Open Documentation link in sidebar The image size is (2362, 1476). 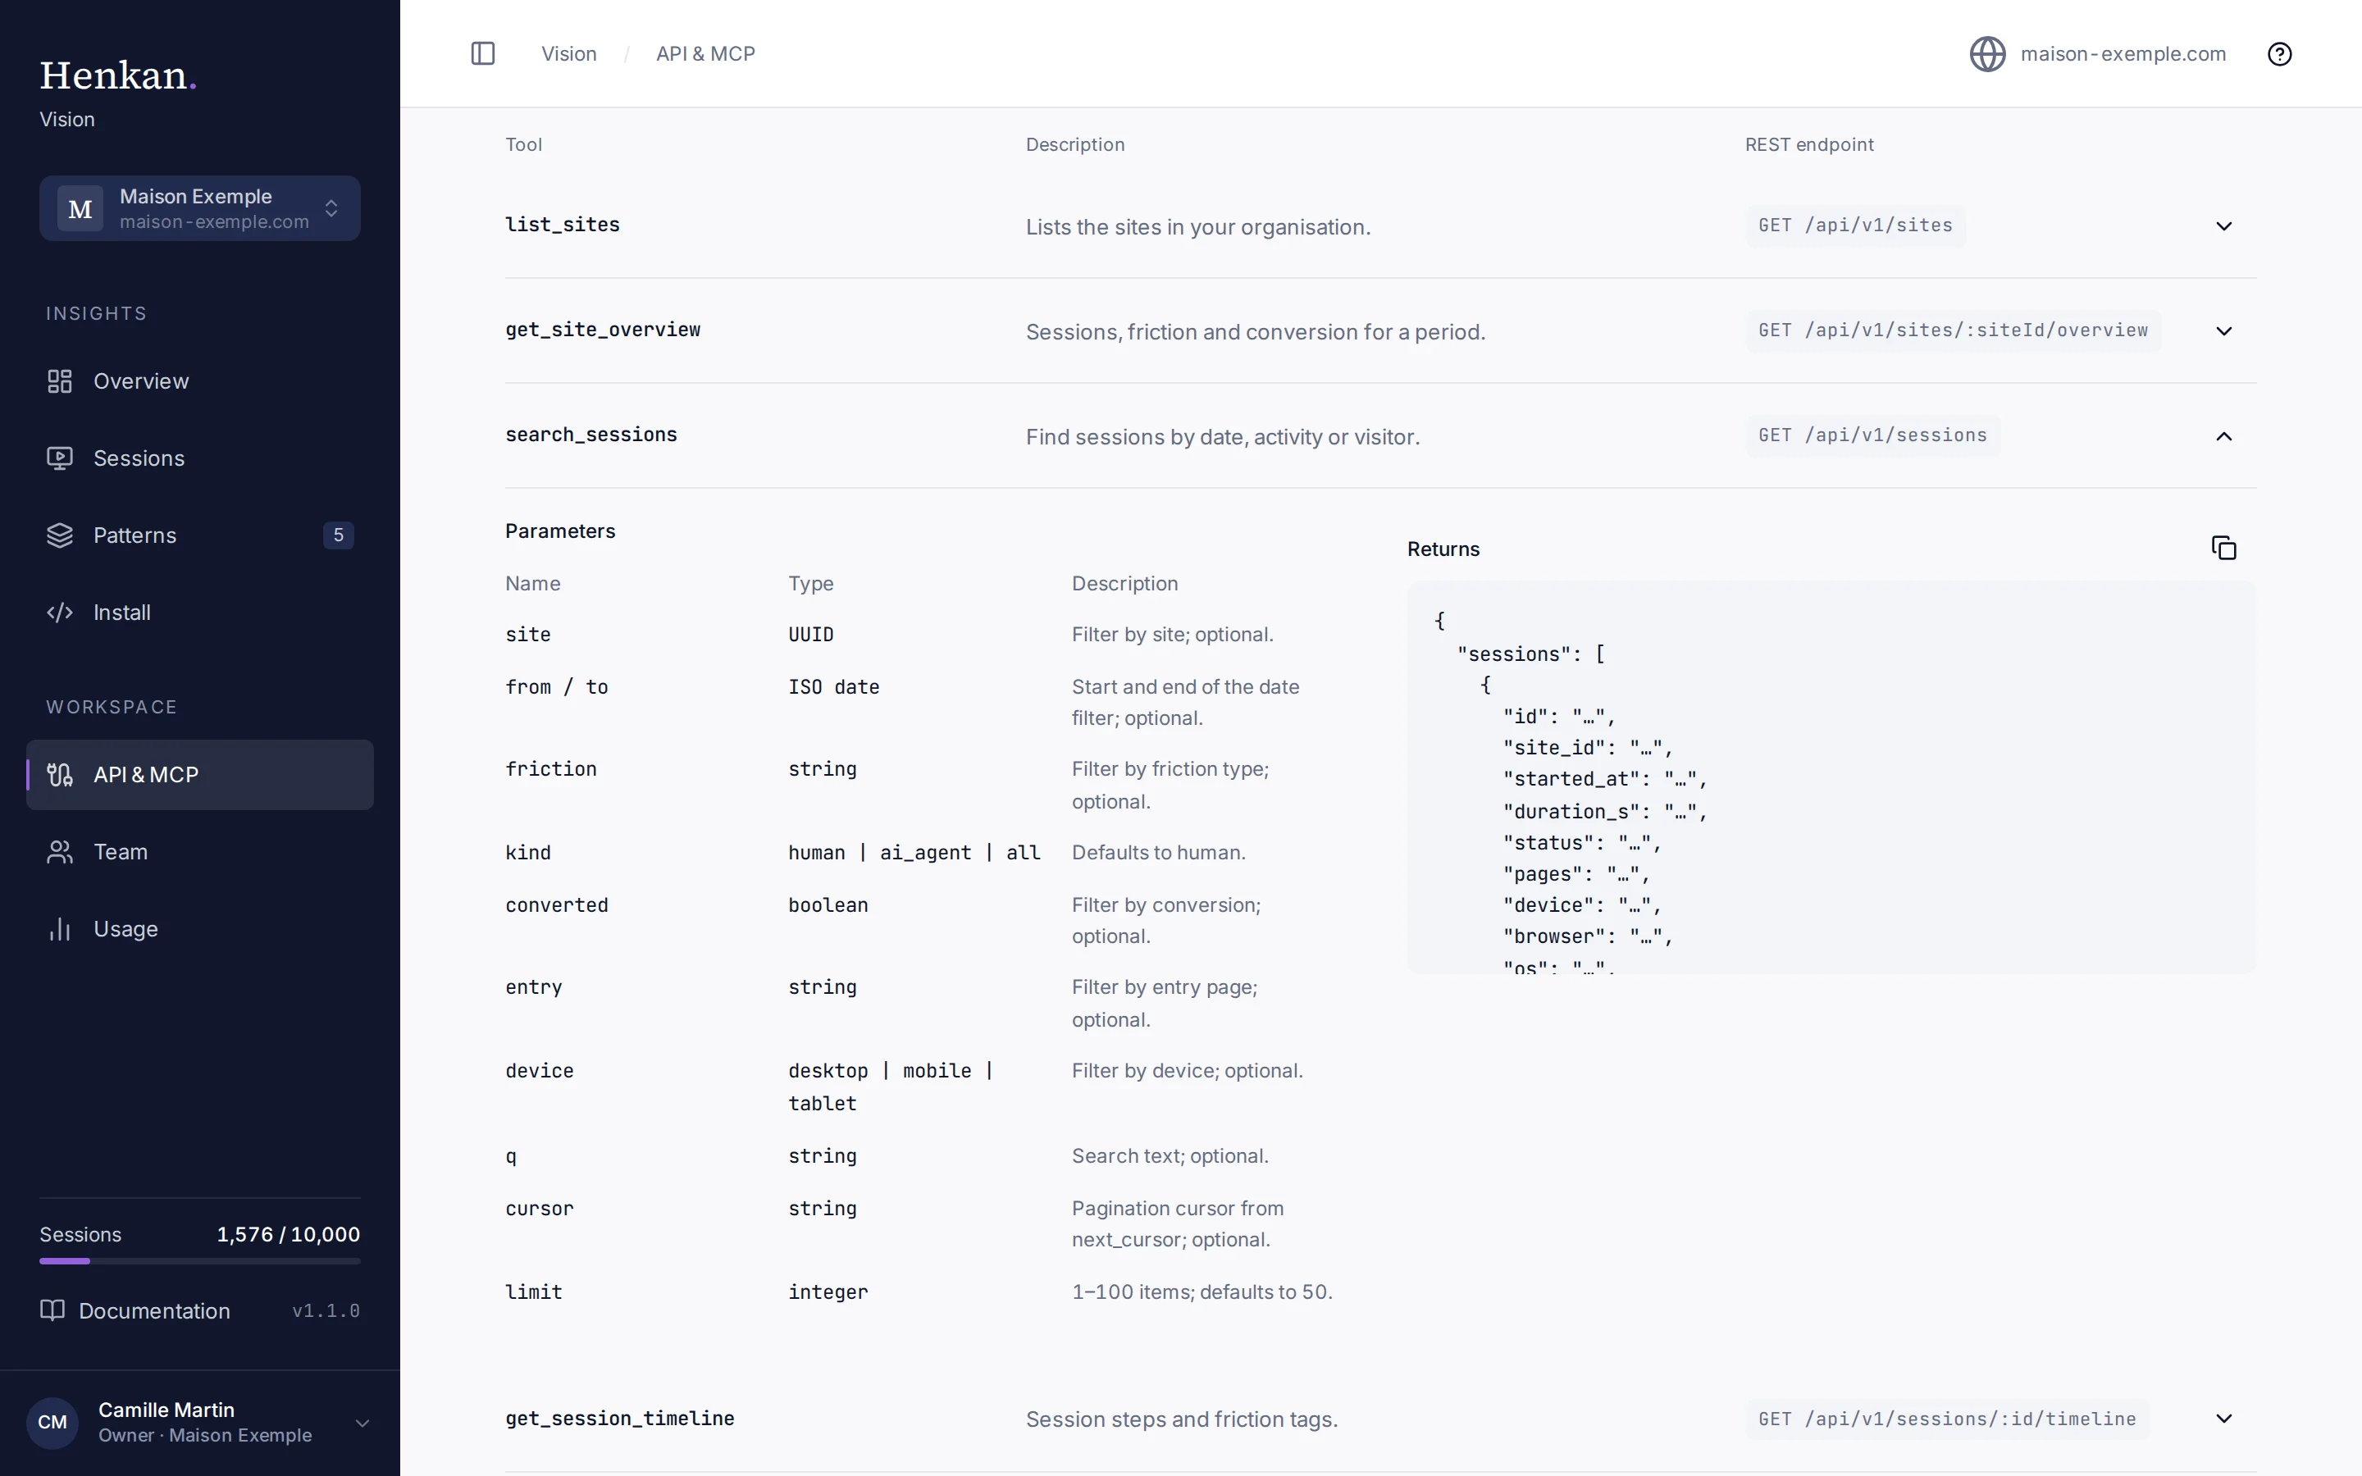(154, 1311)
